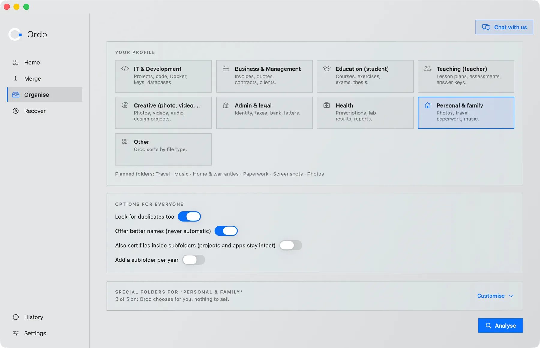Viewport: 540px width, 348px height.
Task: Select the Other profile card
Action: tap(163, 149)
